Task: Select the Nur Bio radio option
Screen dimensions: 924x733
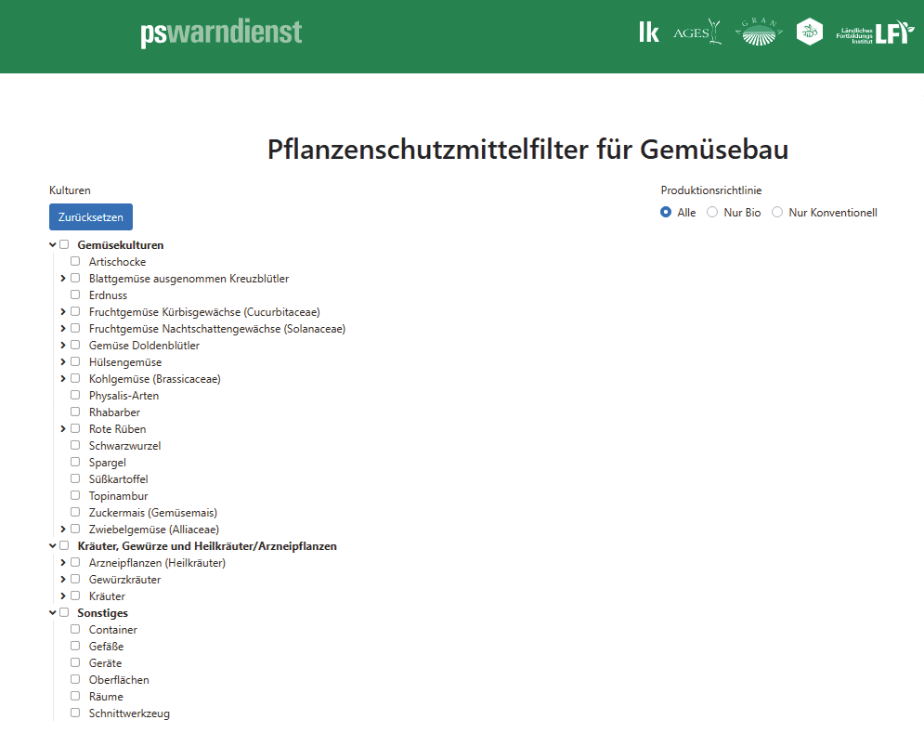Action: (712, 213)
